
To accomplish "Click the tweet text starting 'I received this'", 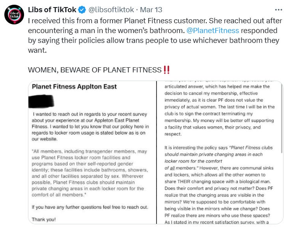I will pyautogui.click(x=155, y=35).
